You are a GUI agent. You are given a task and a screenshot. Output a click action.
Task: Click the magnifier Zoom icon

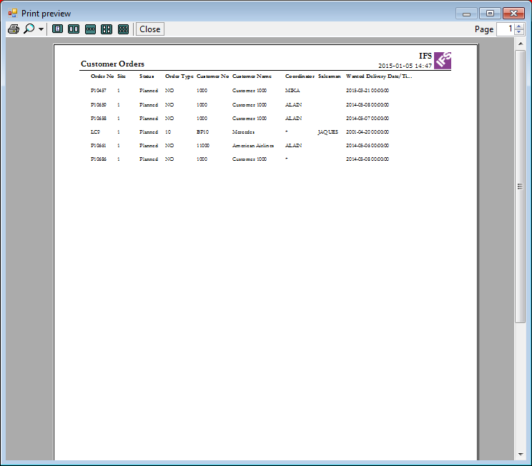tap(29, 29)
